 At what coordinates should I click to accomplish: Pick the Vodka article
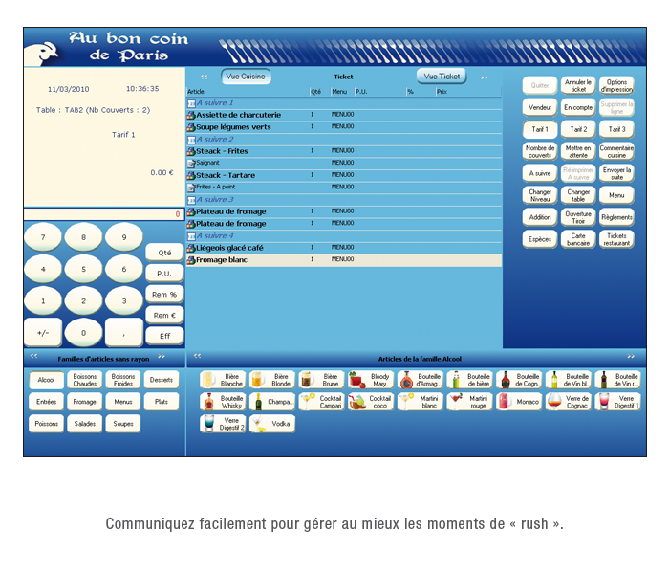point(272,424)
